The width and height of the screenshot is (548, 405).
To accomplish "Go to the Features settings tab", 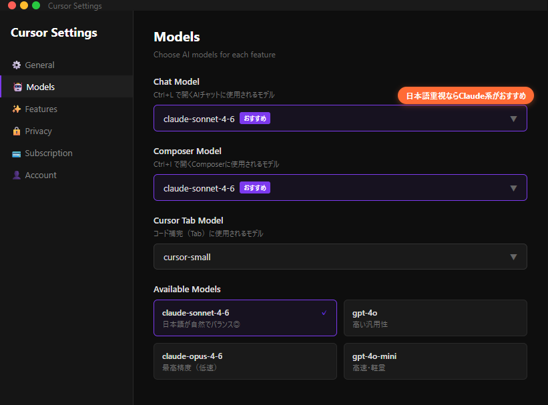I will pos(41,109).
